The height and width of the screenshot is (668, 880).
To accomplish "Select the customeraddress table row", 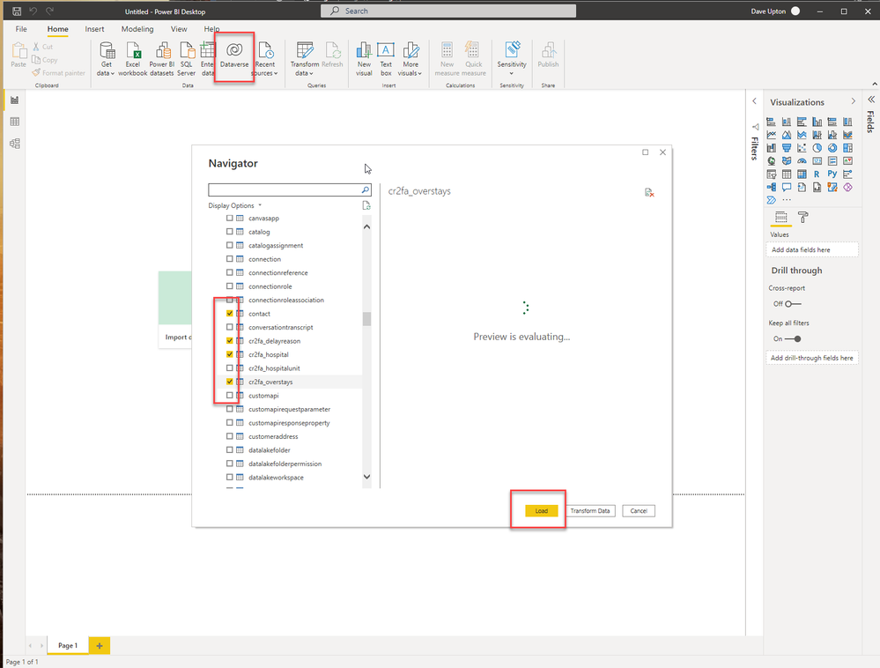I will tap(273, 436).
